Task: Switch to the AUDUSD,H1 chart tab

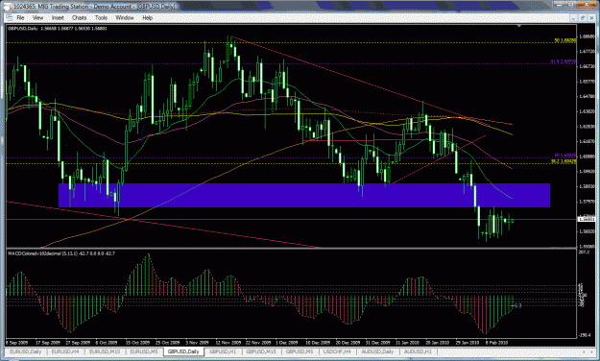Action: [x=418, y=351]
